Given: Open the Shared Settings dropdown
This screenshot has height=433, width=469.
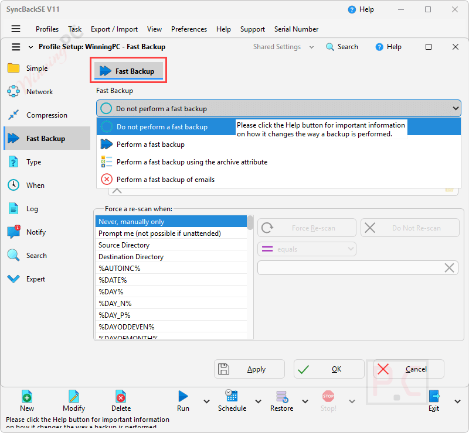Looking at the screenshot, I should click(x=284, y=47).
